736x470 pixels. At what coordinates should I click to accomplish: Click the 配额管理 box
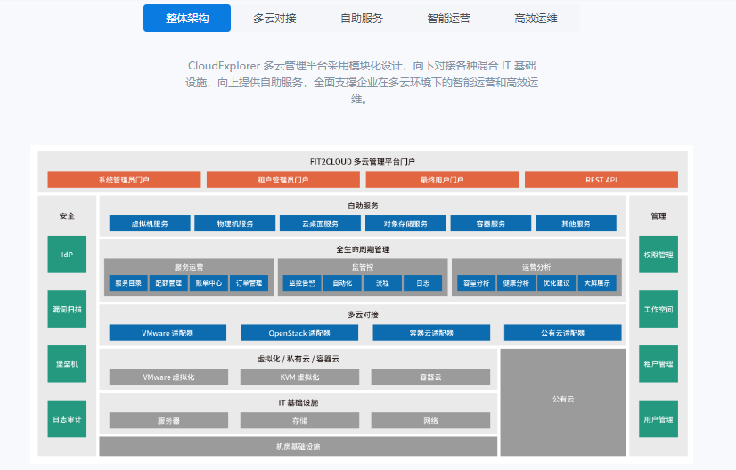point(168,283)
